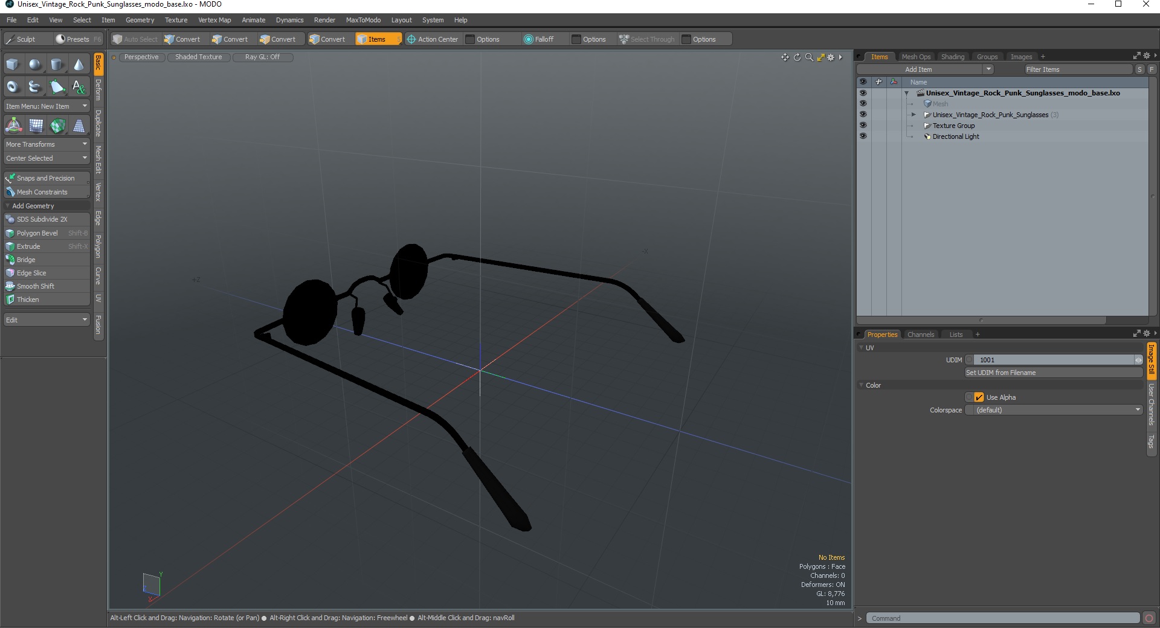Click the Action Center toolbar button
This screenshot has width=1160, height=628.
[433, 39]
